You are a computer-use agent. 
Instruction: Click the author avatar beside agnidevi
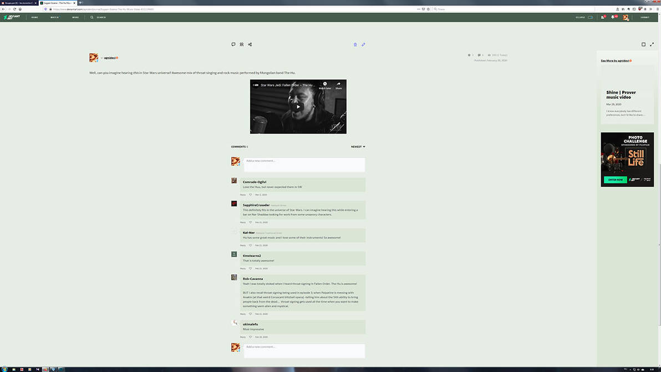point(94,58)
